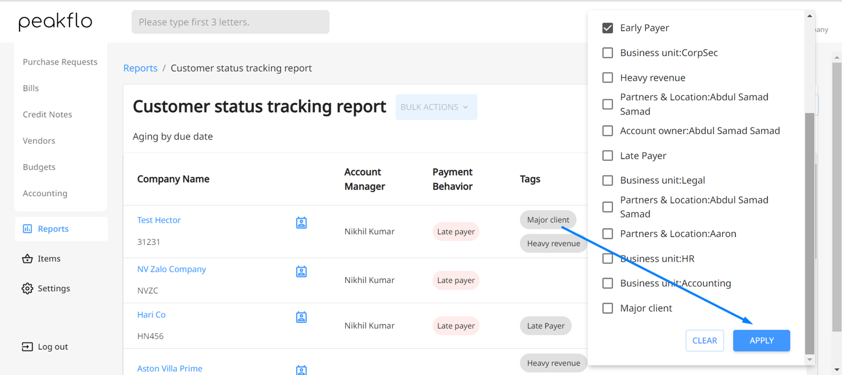The image size is (842, 375).
Task: Open contact card icon for Test Hector
Action: click(301, 223)
